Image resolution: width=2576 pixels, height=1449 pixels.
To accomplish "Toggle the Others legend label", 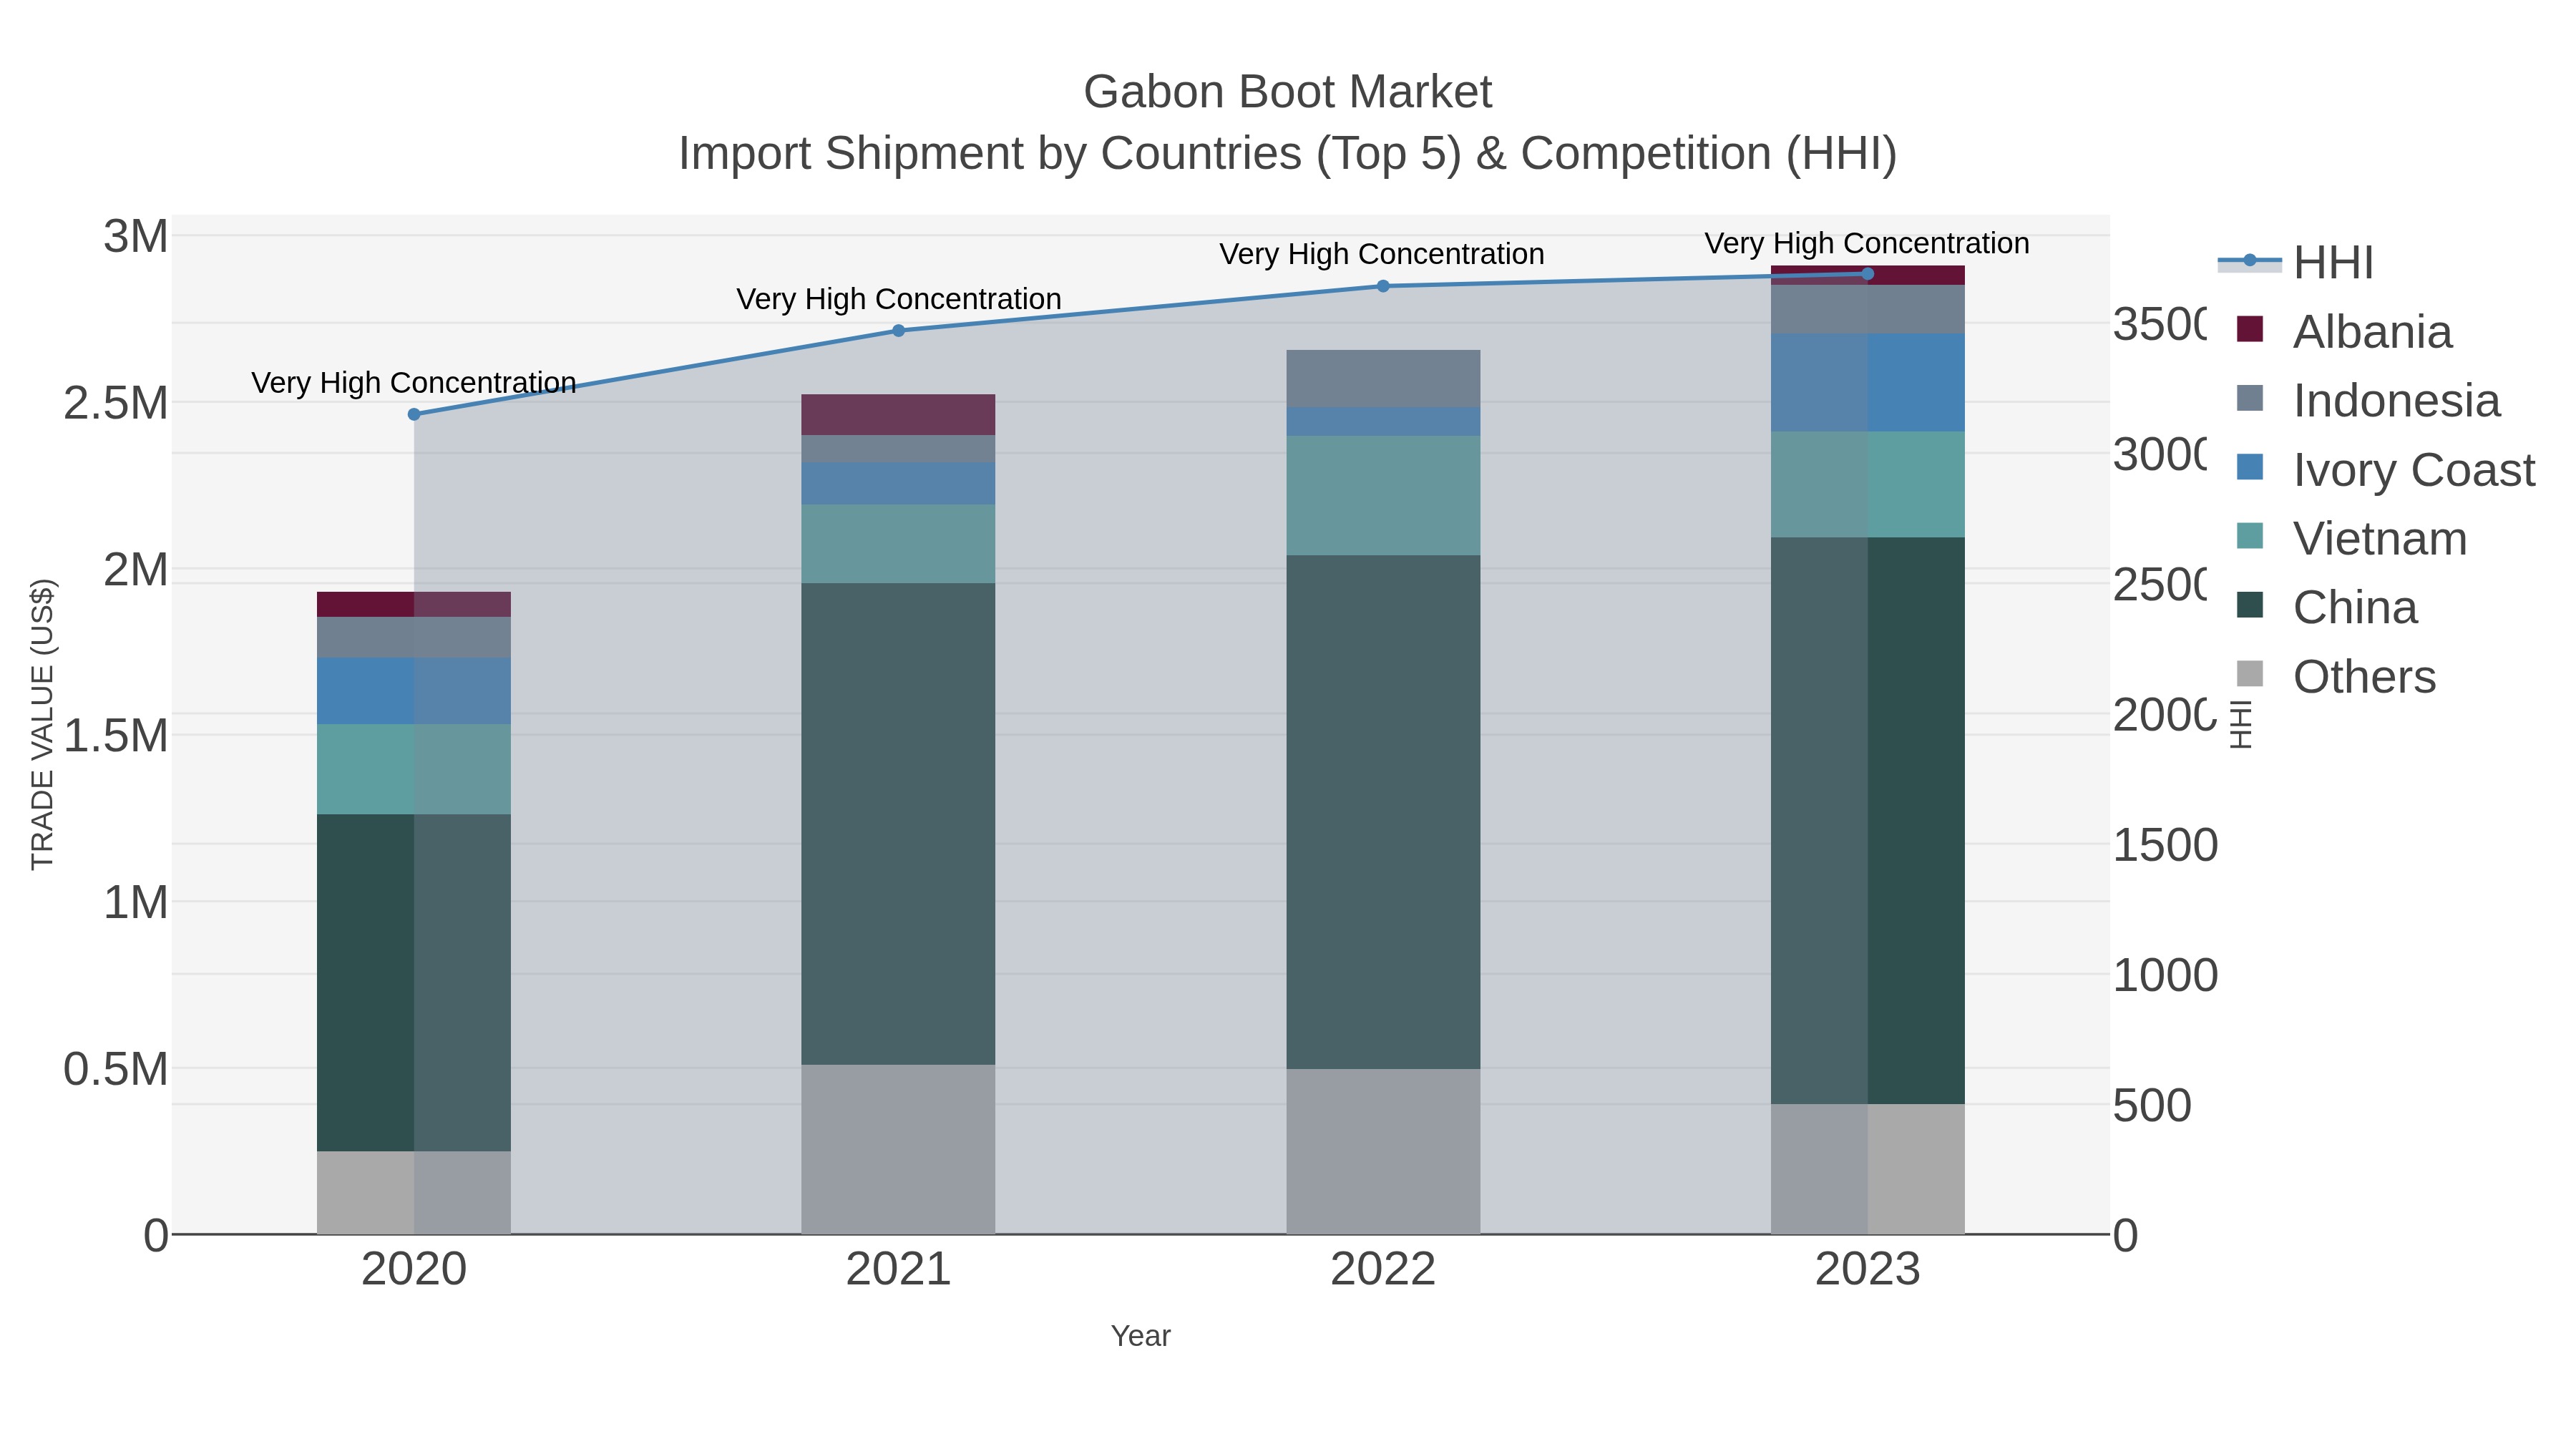I will (x=2364, y=677).
